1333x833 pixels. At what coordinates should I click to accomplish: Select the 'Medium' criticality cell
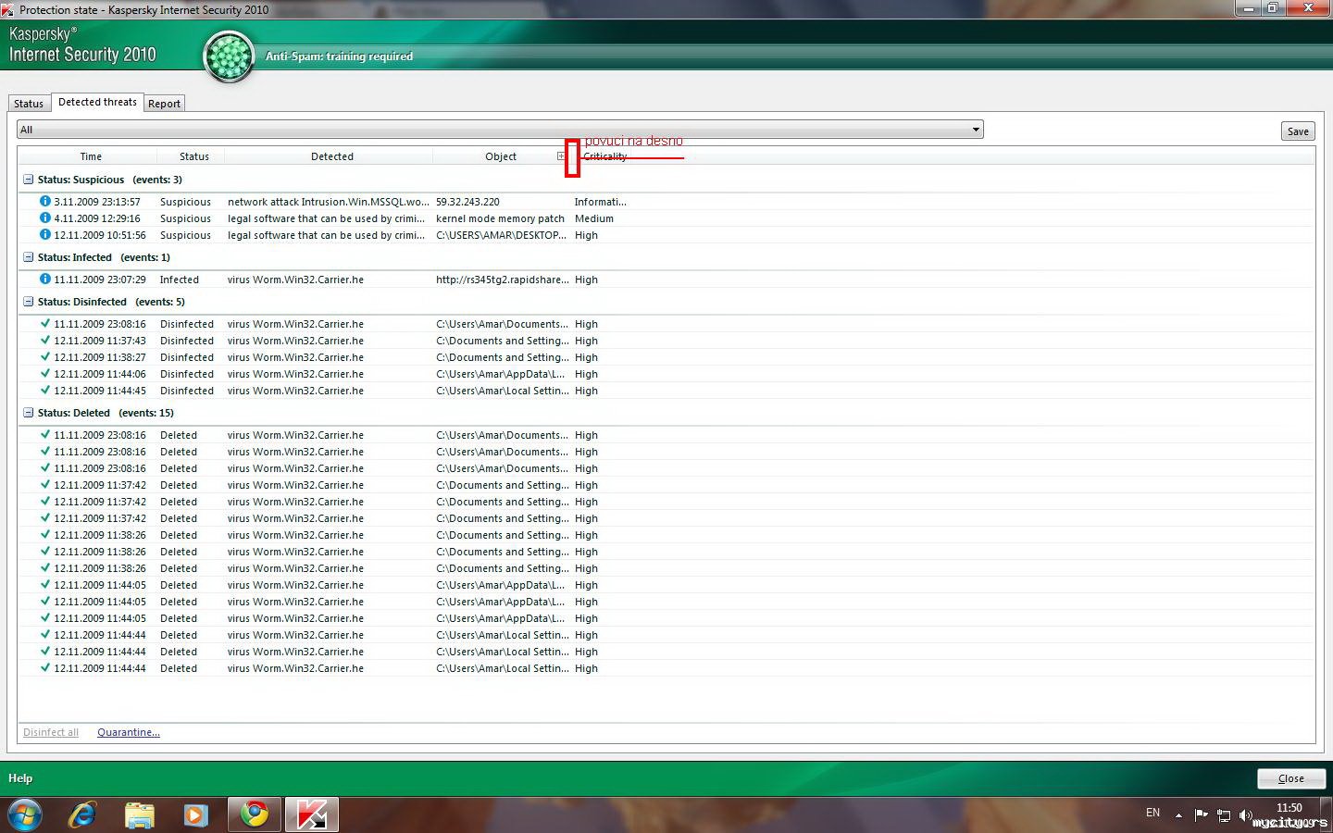click(594, 218)
